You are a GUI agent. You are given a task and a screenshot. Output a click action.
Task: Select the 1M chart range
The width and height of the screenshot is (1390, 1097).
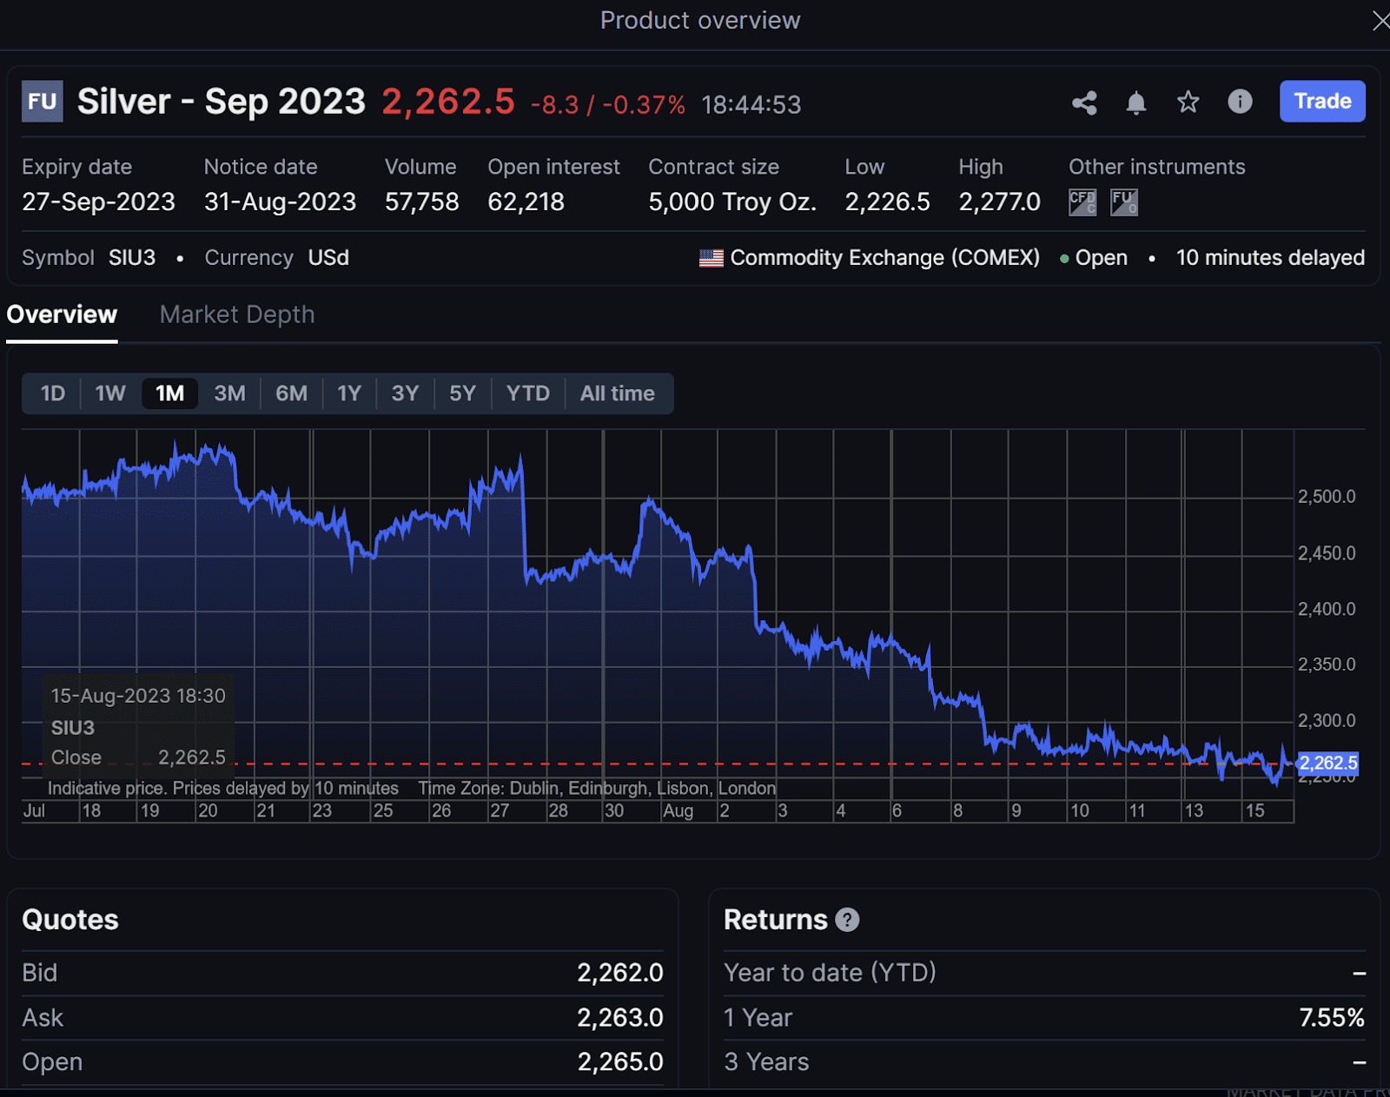click(x=169, y=393)
